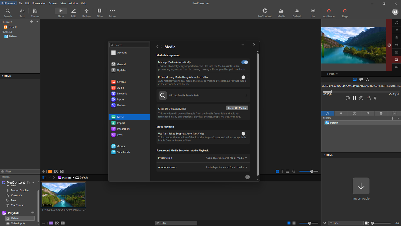Select the Text toolbar icon
Screen dimensions: 401x226
click(22, 13)
